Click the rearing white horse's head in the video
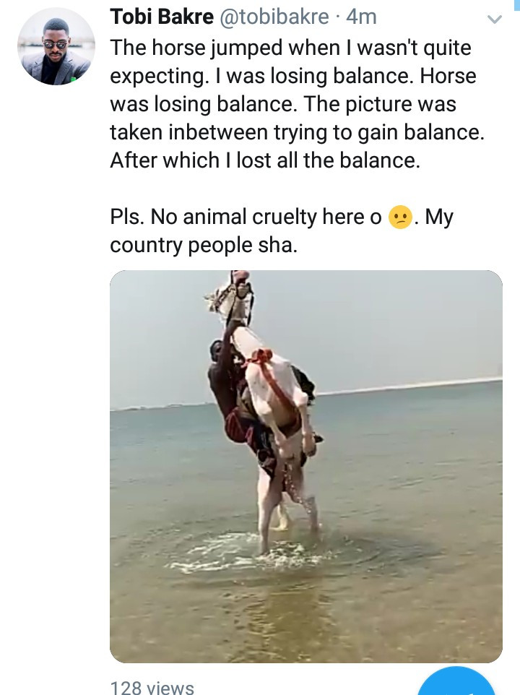The height and width of the screenshot is (695, 520). click(x=230, y=297)
